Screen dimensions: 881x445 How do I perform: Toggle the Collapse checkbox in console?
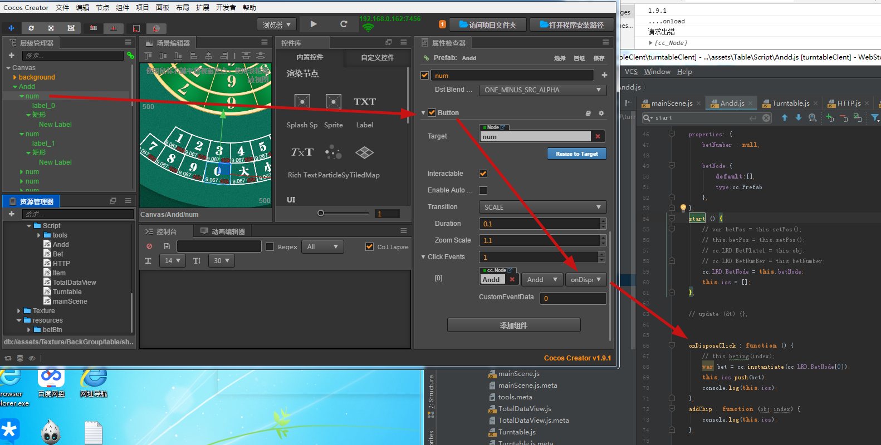(369, 246)
